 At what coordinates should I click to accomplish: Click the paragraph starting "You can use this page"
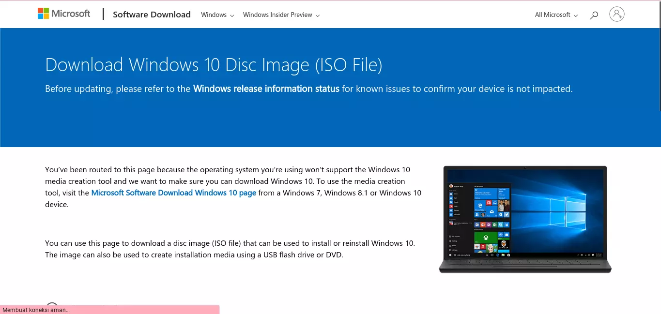click(x=230, y=249)
